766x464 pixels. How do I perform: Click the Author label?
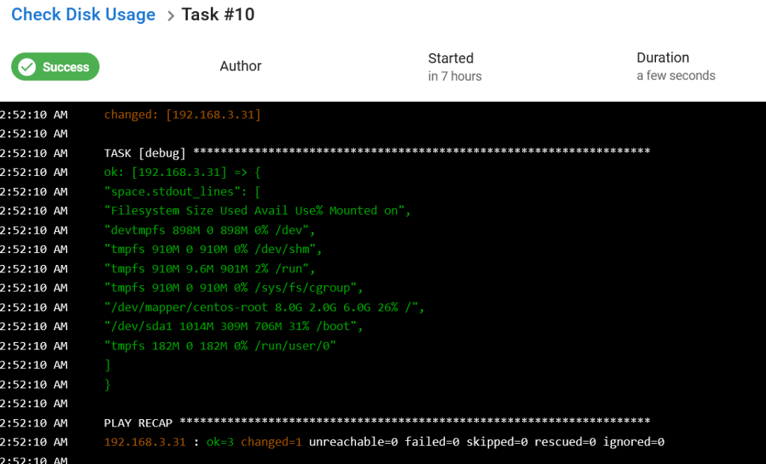240,66
